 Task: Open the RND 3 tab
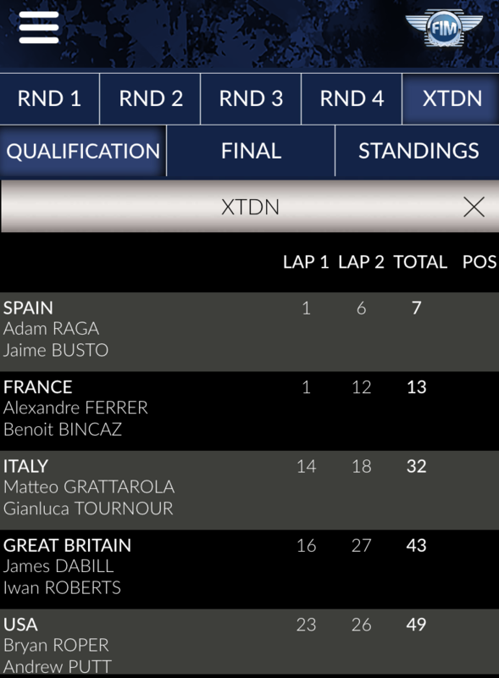[251, 98]
